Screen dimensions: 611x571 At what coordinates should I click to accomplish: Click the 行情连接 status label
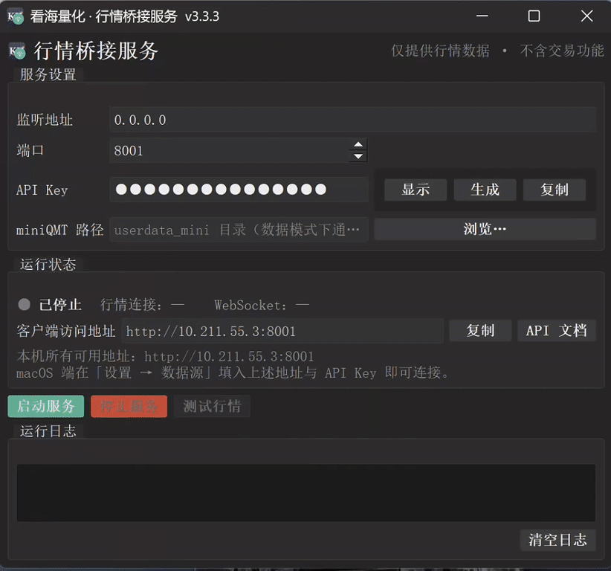coord(143,305)
